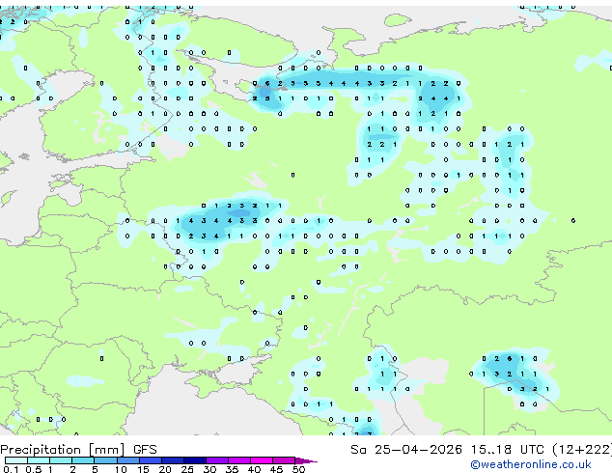Click the 35–40 mm violet legend swatch
The height and width of the screenshot is (473, 612).
[239, 460]
